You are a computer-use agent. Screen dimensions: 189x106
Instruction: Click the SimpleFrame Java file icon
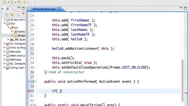16,36
